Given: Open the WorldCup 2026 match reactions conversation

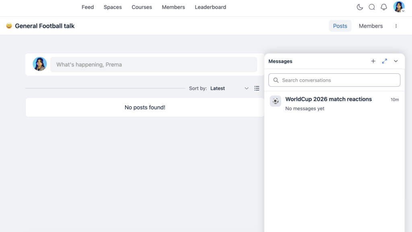Looking at the screenshot, I should click(x=334, y=104).
